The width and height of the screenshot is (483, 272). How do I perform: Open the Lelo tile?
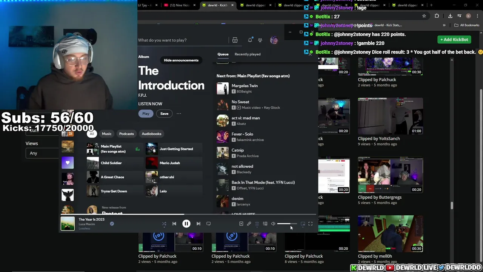point(174,191)
